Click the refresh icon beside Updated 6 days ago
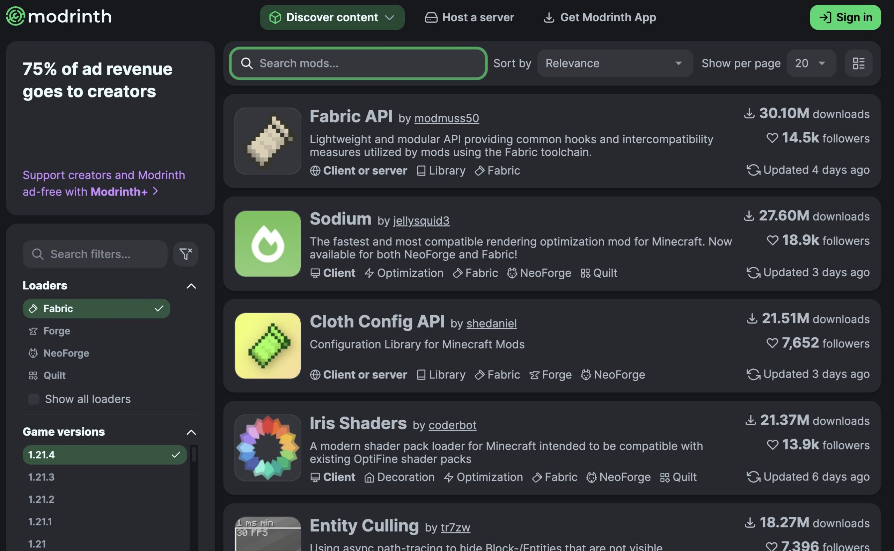The height and width of the screenshot is (551, 894). (753, 477)
